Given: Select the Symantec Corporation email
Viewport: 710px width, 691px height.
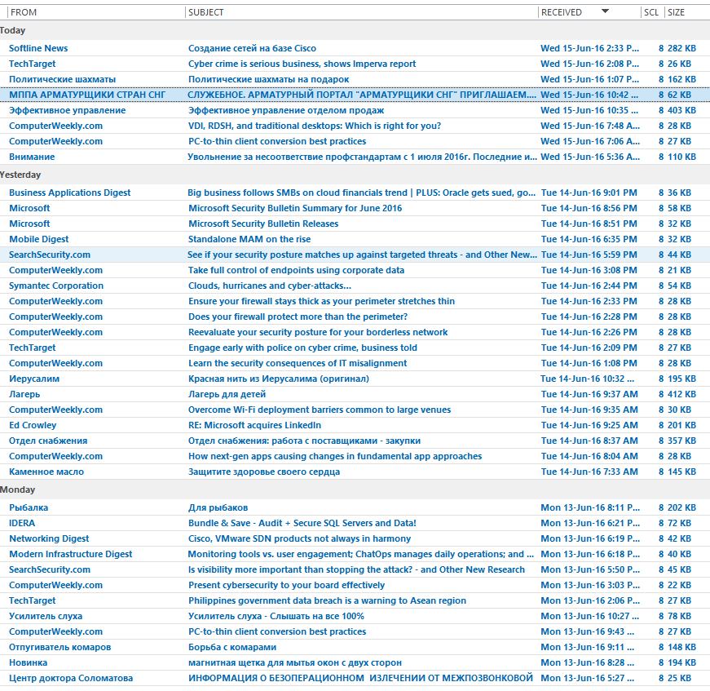Looking at the screenshot, I should [x=355, y=286].
